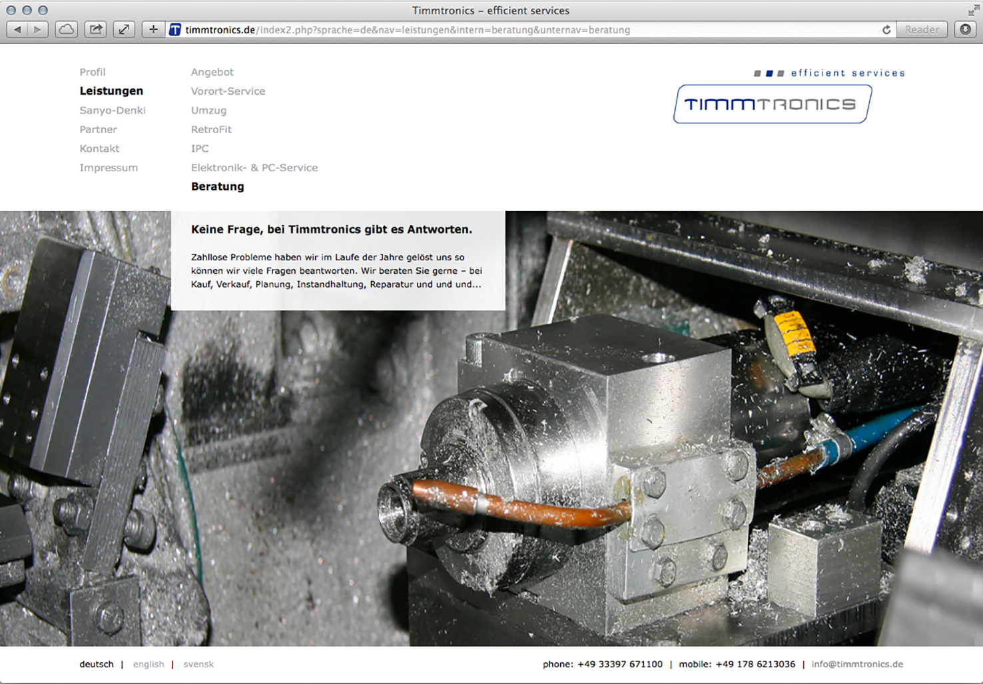Open iCloud Tabs cloud icon

coord(67,29)
